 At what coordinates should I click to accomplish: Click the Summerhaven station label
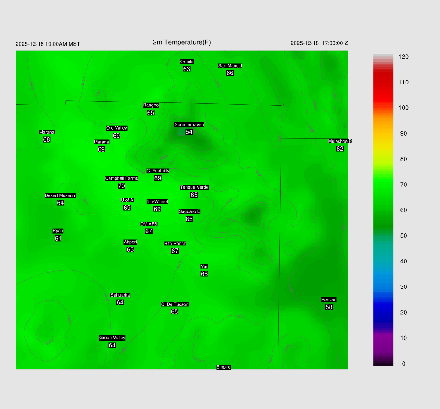tap(189, 124)
